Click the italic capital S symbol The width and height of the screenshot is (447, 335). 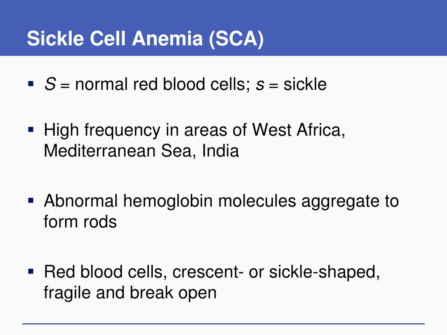tap(50, 84)
